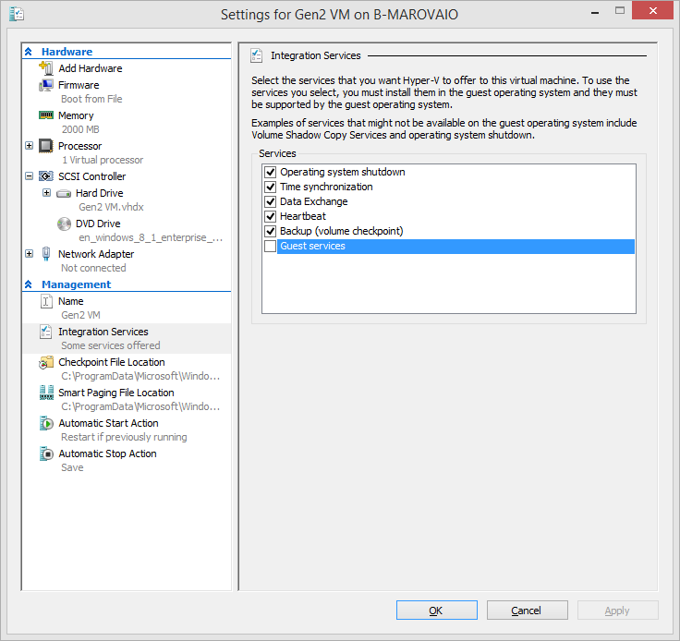Viewport: 680px width, 641px height.
Task: Click the Automatic Start Action icon
Action: [46, 424]
